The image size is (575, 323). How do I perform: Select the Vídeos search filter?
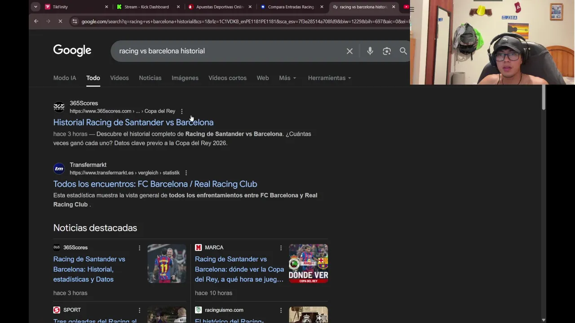(119, 78)
